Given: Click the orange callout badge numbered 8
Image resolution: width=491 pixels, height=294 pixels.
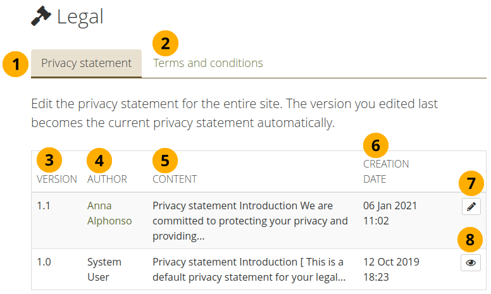Looking at the screenshot, I should point(471,240).
